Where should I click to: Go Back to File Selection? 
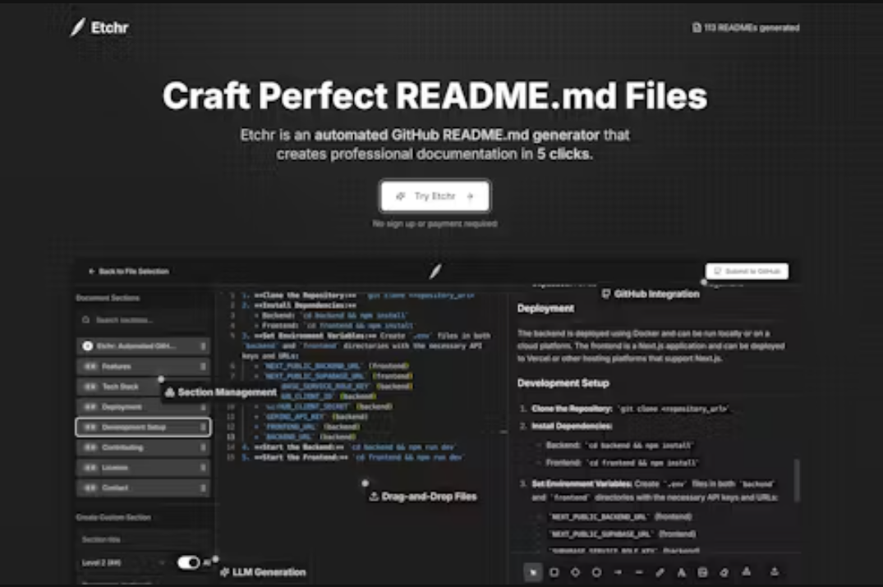point(128,271)
